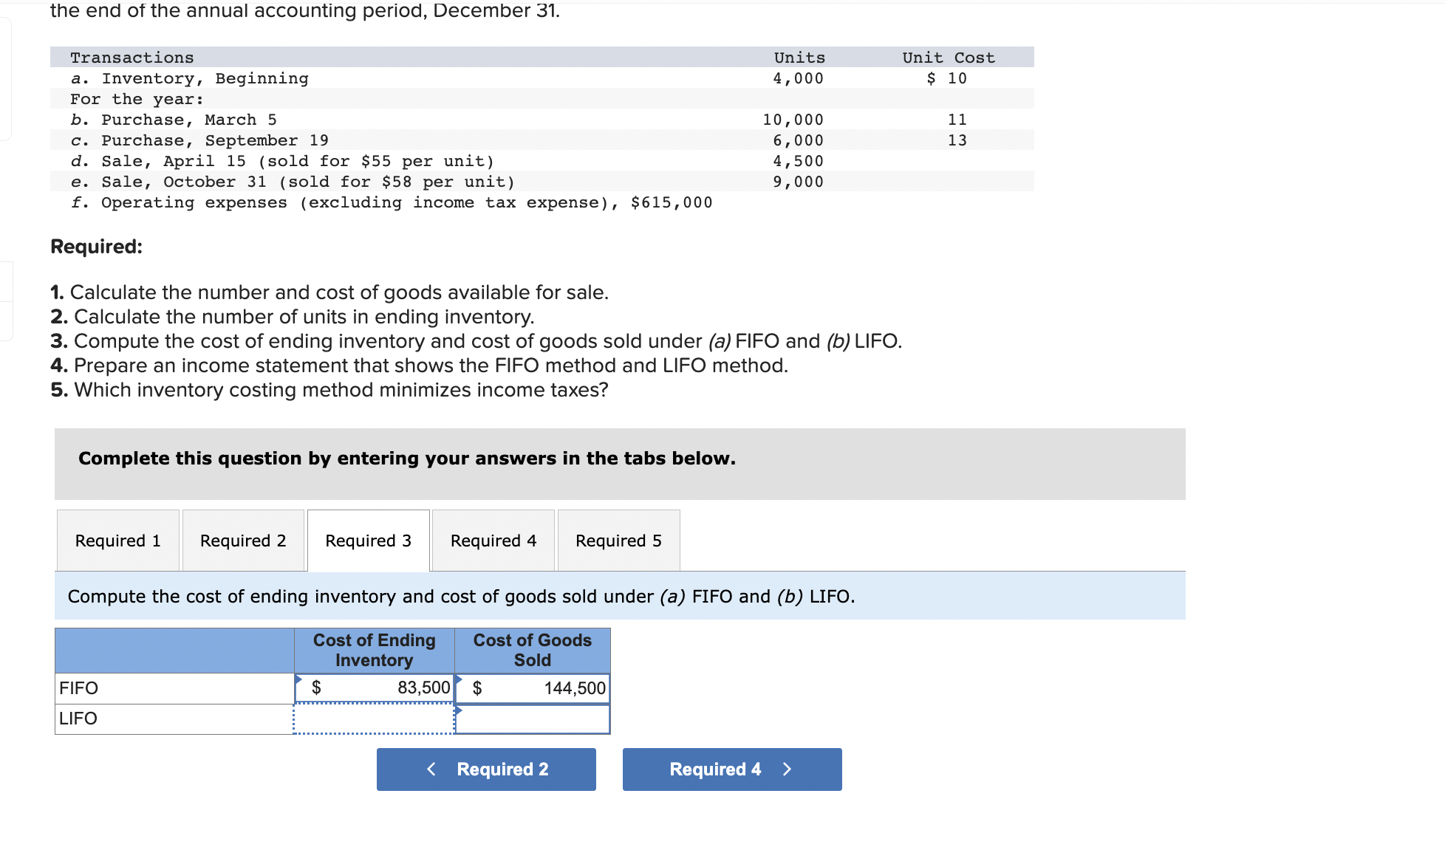The width and height of the screenshot is (1445, 864).
Task: Select the LIFO Cost of Ending Inventory cell
Action: [374, 719]
